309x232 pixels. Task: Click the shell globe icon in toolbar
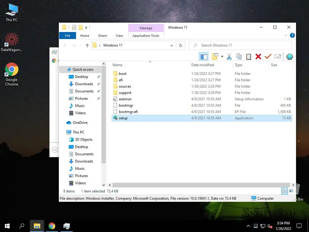[289, 56]
